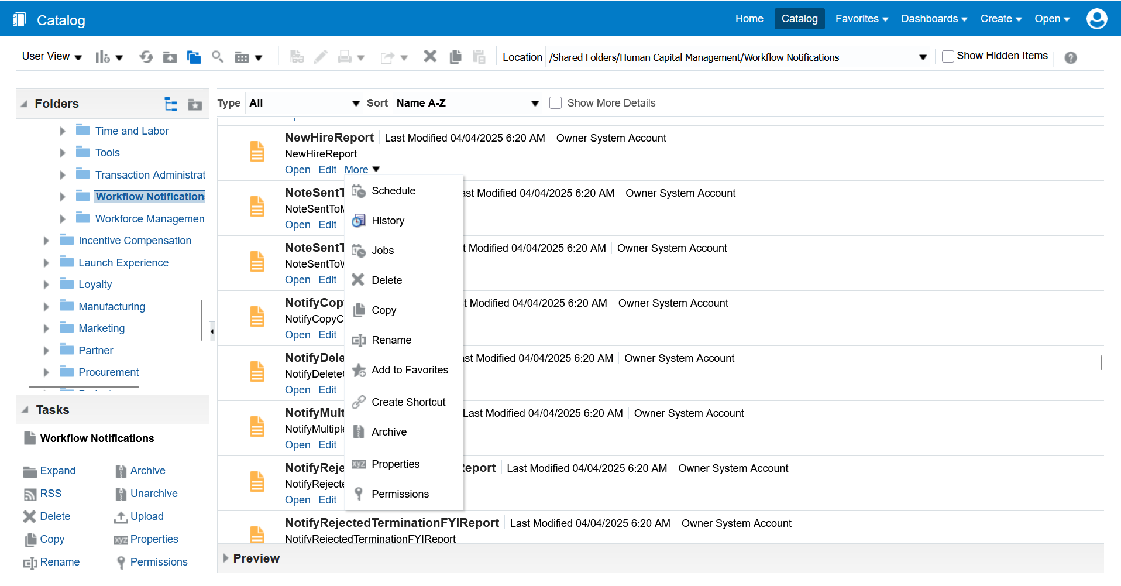1121x586 pixels.
Task: Click the toolbar Delete X icon
Action: (430, 56)
